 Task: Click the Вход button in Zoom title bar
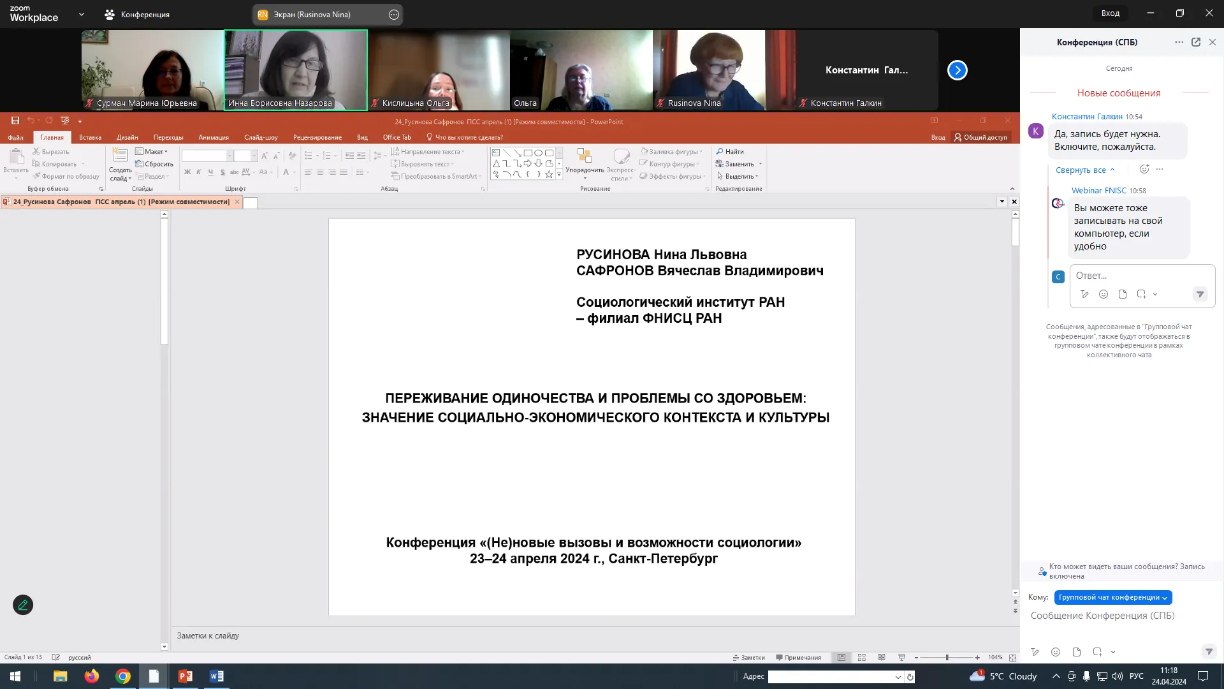click(1110, 13)
